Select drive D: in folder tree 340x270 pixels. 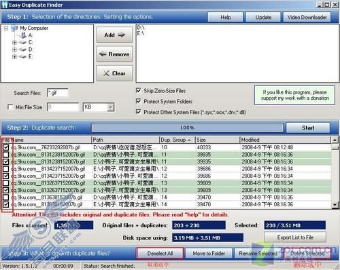tap(31, 50)
